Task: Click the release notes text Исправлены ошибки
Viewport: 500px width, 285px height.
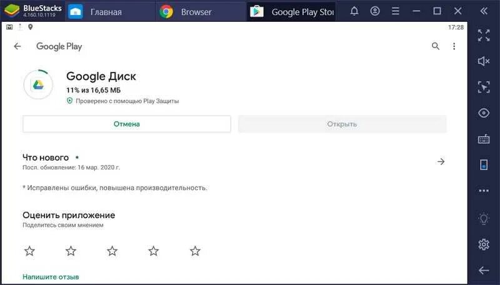Action: [x=115, y=187]
